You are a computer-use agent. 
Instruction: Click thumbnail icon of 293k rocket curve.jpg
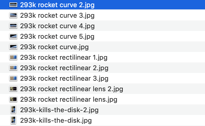click(13, 47)
